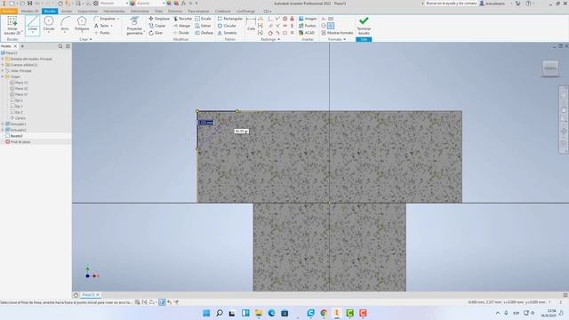This screenshot has height=320, width=569.
Task: Expand the Extrusión1 feature
Action: tap(3, 124)
